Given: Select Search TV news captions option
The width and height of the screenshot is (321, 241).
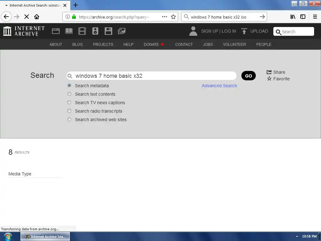Looking at the screenshot, I should pyautogui.click(x=69, y=102).
